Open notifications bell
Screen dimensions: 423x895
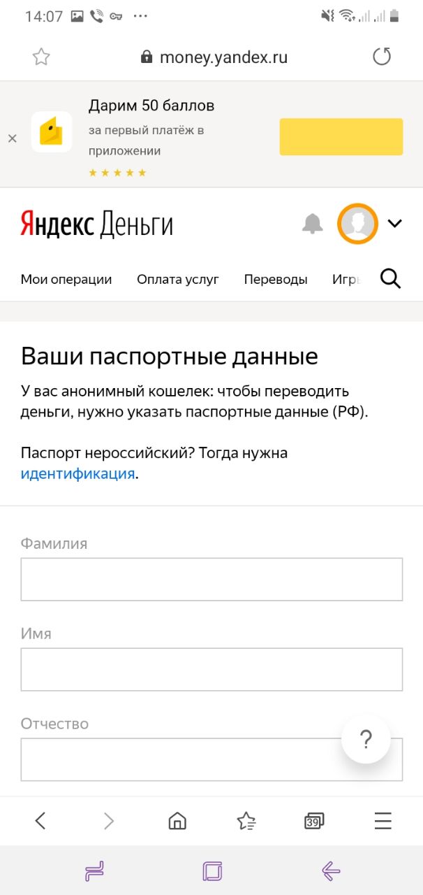312,224
